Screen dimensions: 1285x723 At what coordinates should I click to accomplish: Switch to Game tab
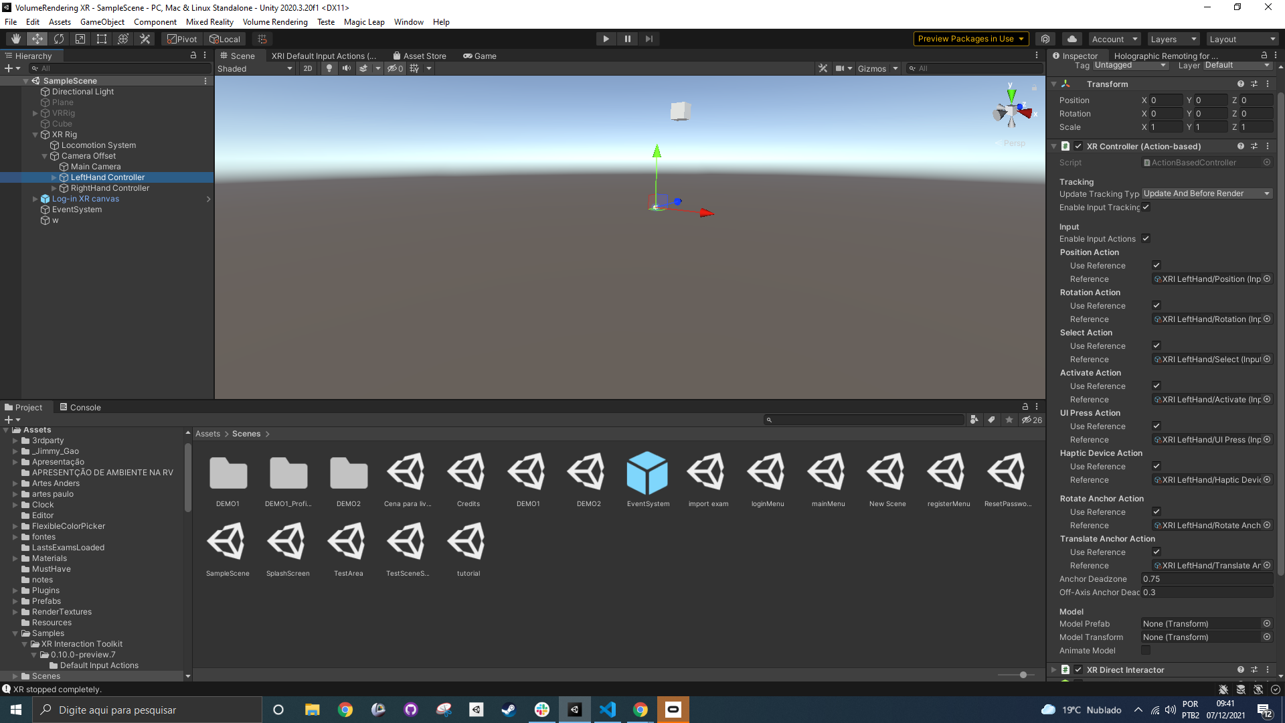(x=480, y=56)
